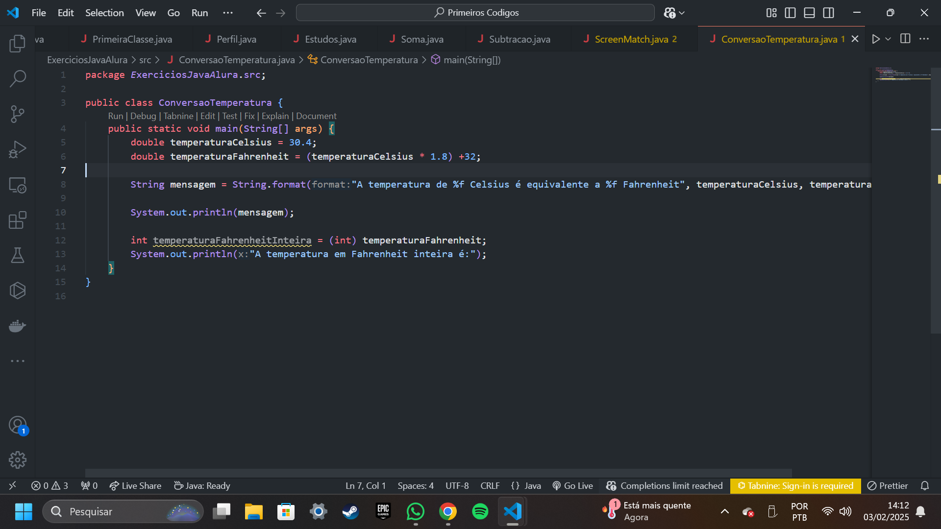Viewport: 941px width, 529px height.
Task: Click the Run button in editor toolbar
Action: (876, 39)
